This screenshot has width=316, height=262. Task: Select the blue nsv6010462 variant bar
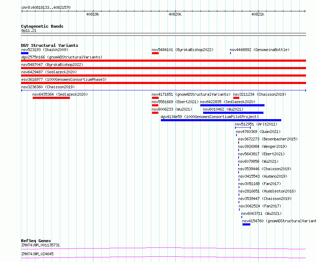[233, 113]
